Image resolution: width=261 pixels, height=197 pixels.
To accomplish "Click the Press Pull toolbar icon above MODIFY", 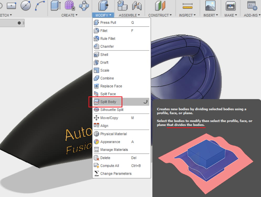I will 103,6.
